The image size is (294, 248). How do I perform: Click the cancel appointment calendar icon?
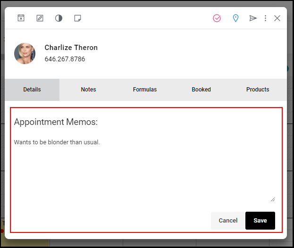pos(21,18)
